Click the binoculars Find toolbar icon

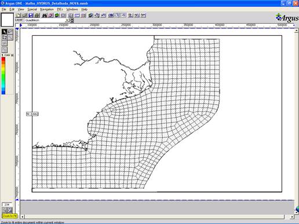pos(45,15)
